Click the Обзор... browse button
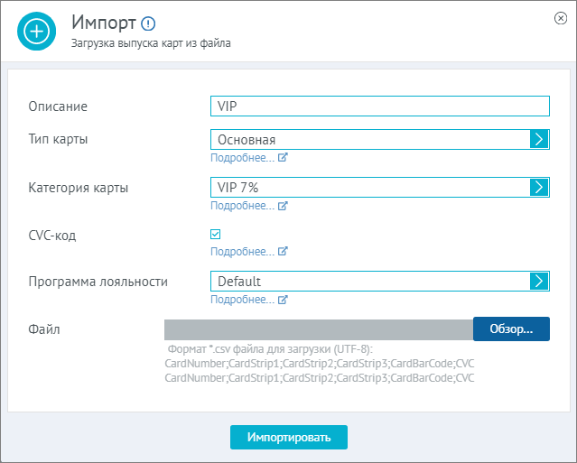Viewport: 577px width, 463px height. coord(511,329)
